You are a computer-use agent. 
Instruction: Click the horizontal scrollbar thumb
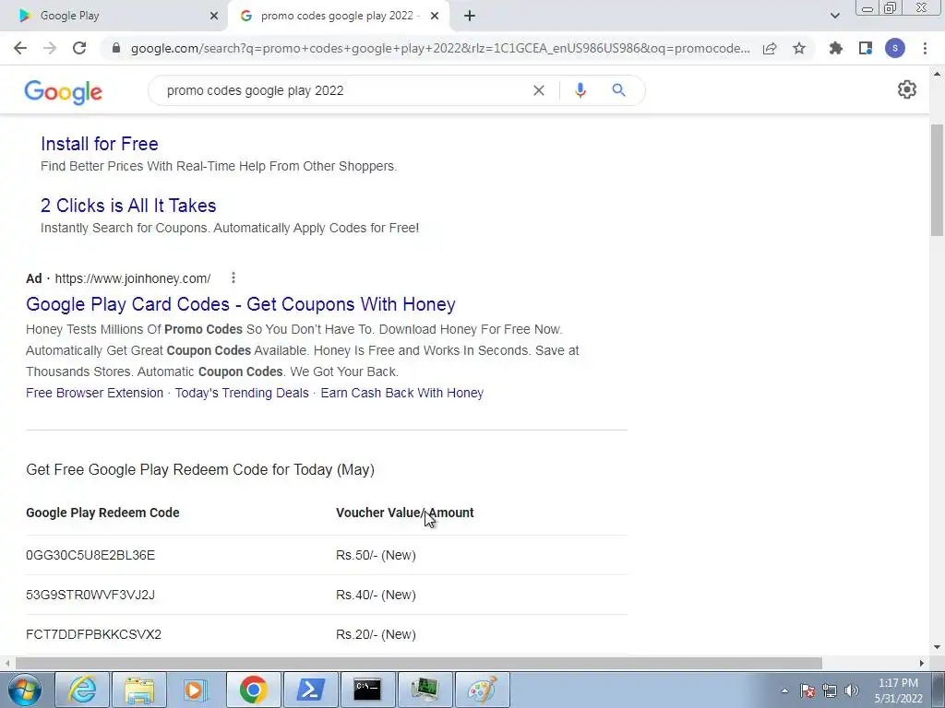[x=419, y=663]
